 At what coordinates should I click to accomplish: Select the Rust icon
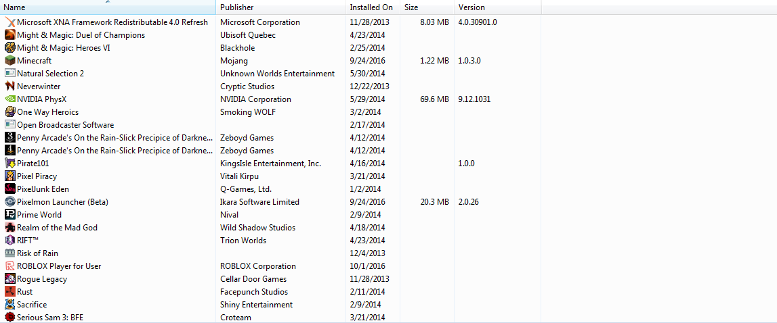coord(10,292)
